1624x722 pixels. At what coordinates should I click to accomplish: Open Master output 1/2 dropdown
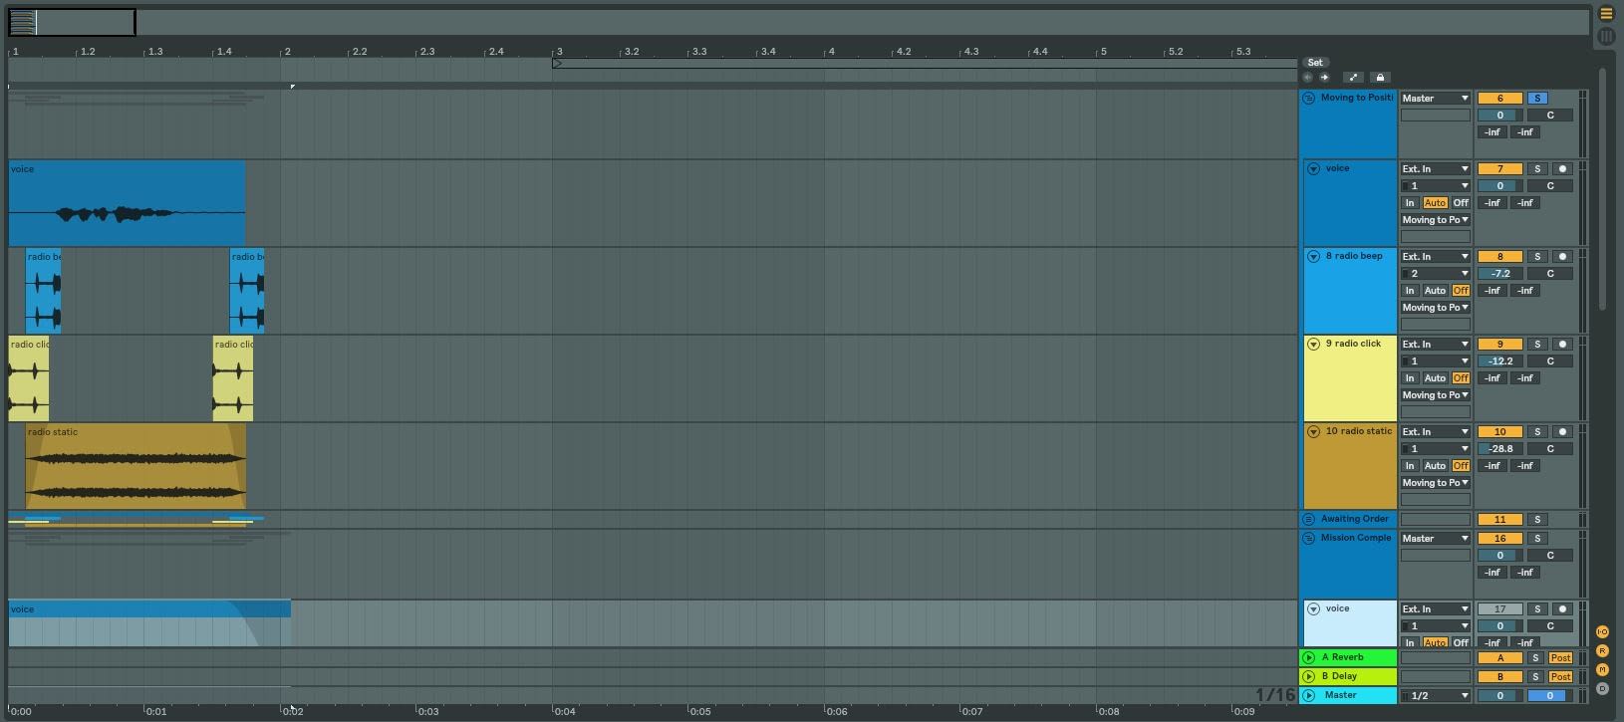click(1436, 696)
